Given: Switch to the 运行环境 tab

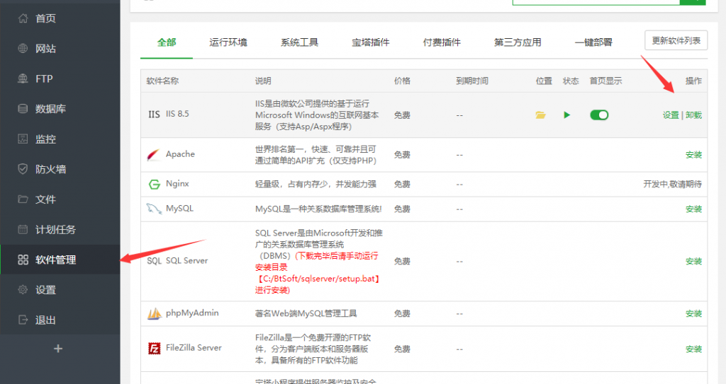Looking at the screenshot, I should 228,42.
